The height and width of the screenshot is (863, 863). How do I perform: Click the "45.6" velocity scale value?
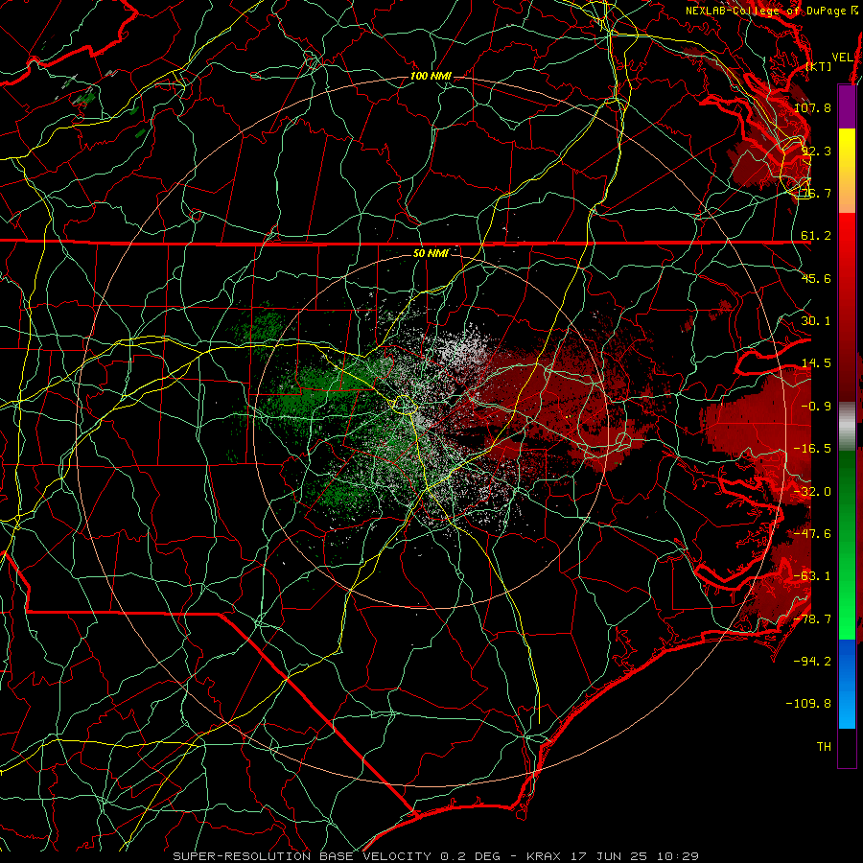816,278
